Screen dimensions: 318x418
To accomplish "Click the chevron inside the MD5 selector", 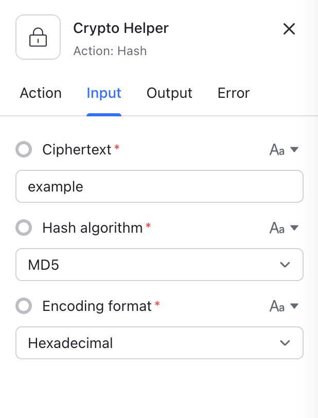I will tap(285, 265).
